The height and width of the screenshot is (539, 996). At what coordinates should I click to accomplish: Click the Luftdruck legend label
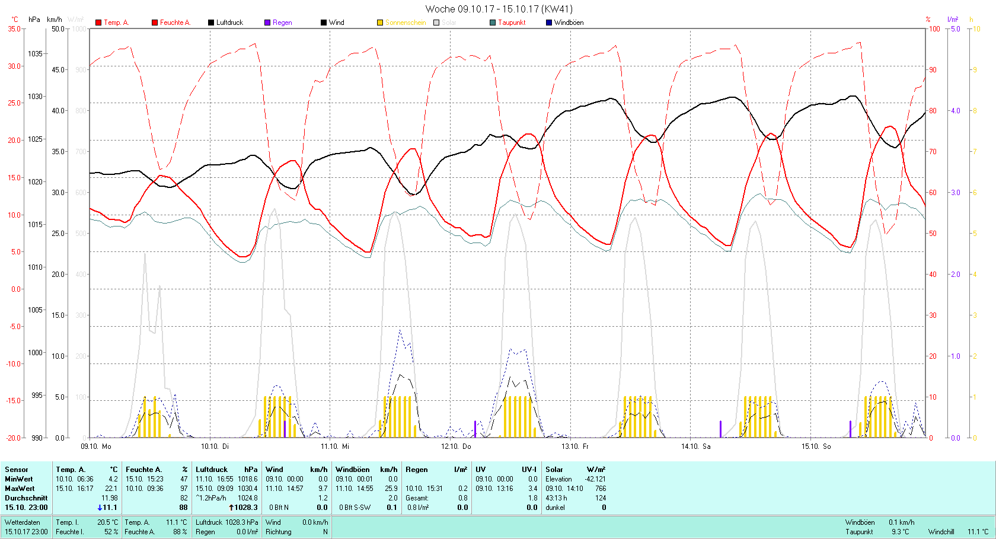(x=229, y=23)
